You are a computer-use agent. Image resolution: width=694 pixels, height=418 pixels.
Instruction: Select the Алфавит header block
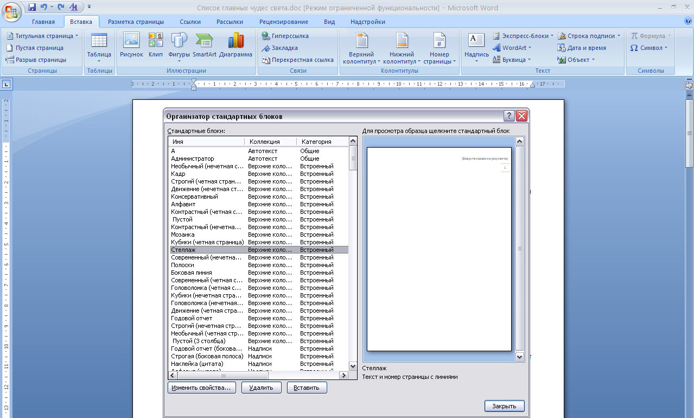click(x=259, y=204)
